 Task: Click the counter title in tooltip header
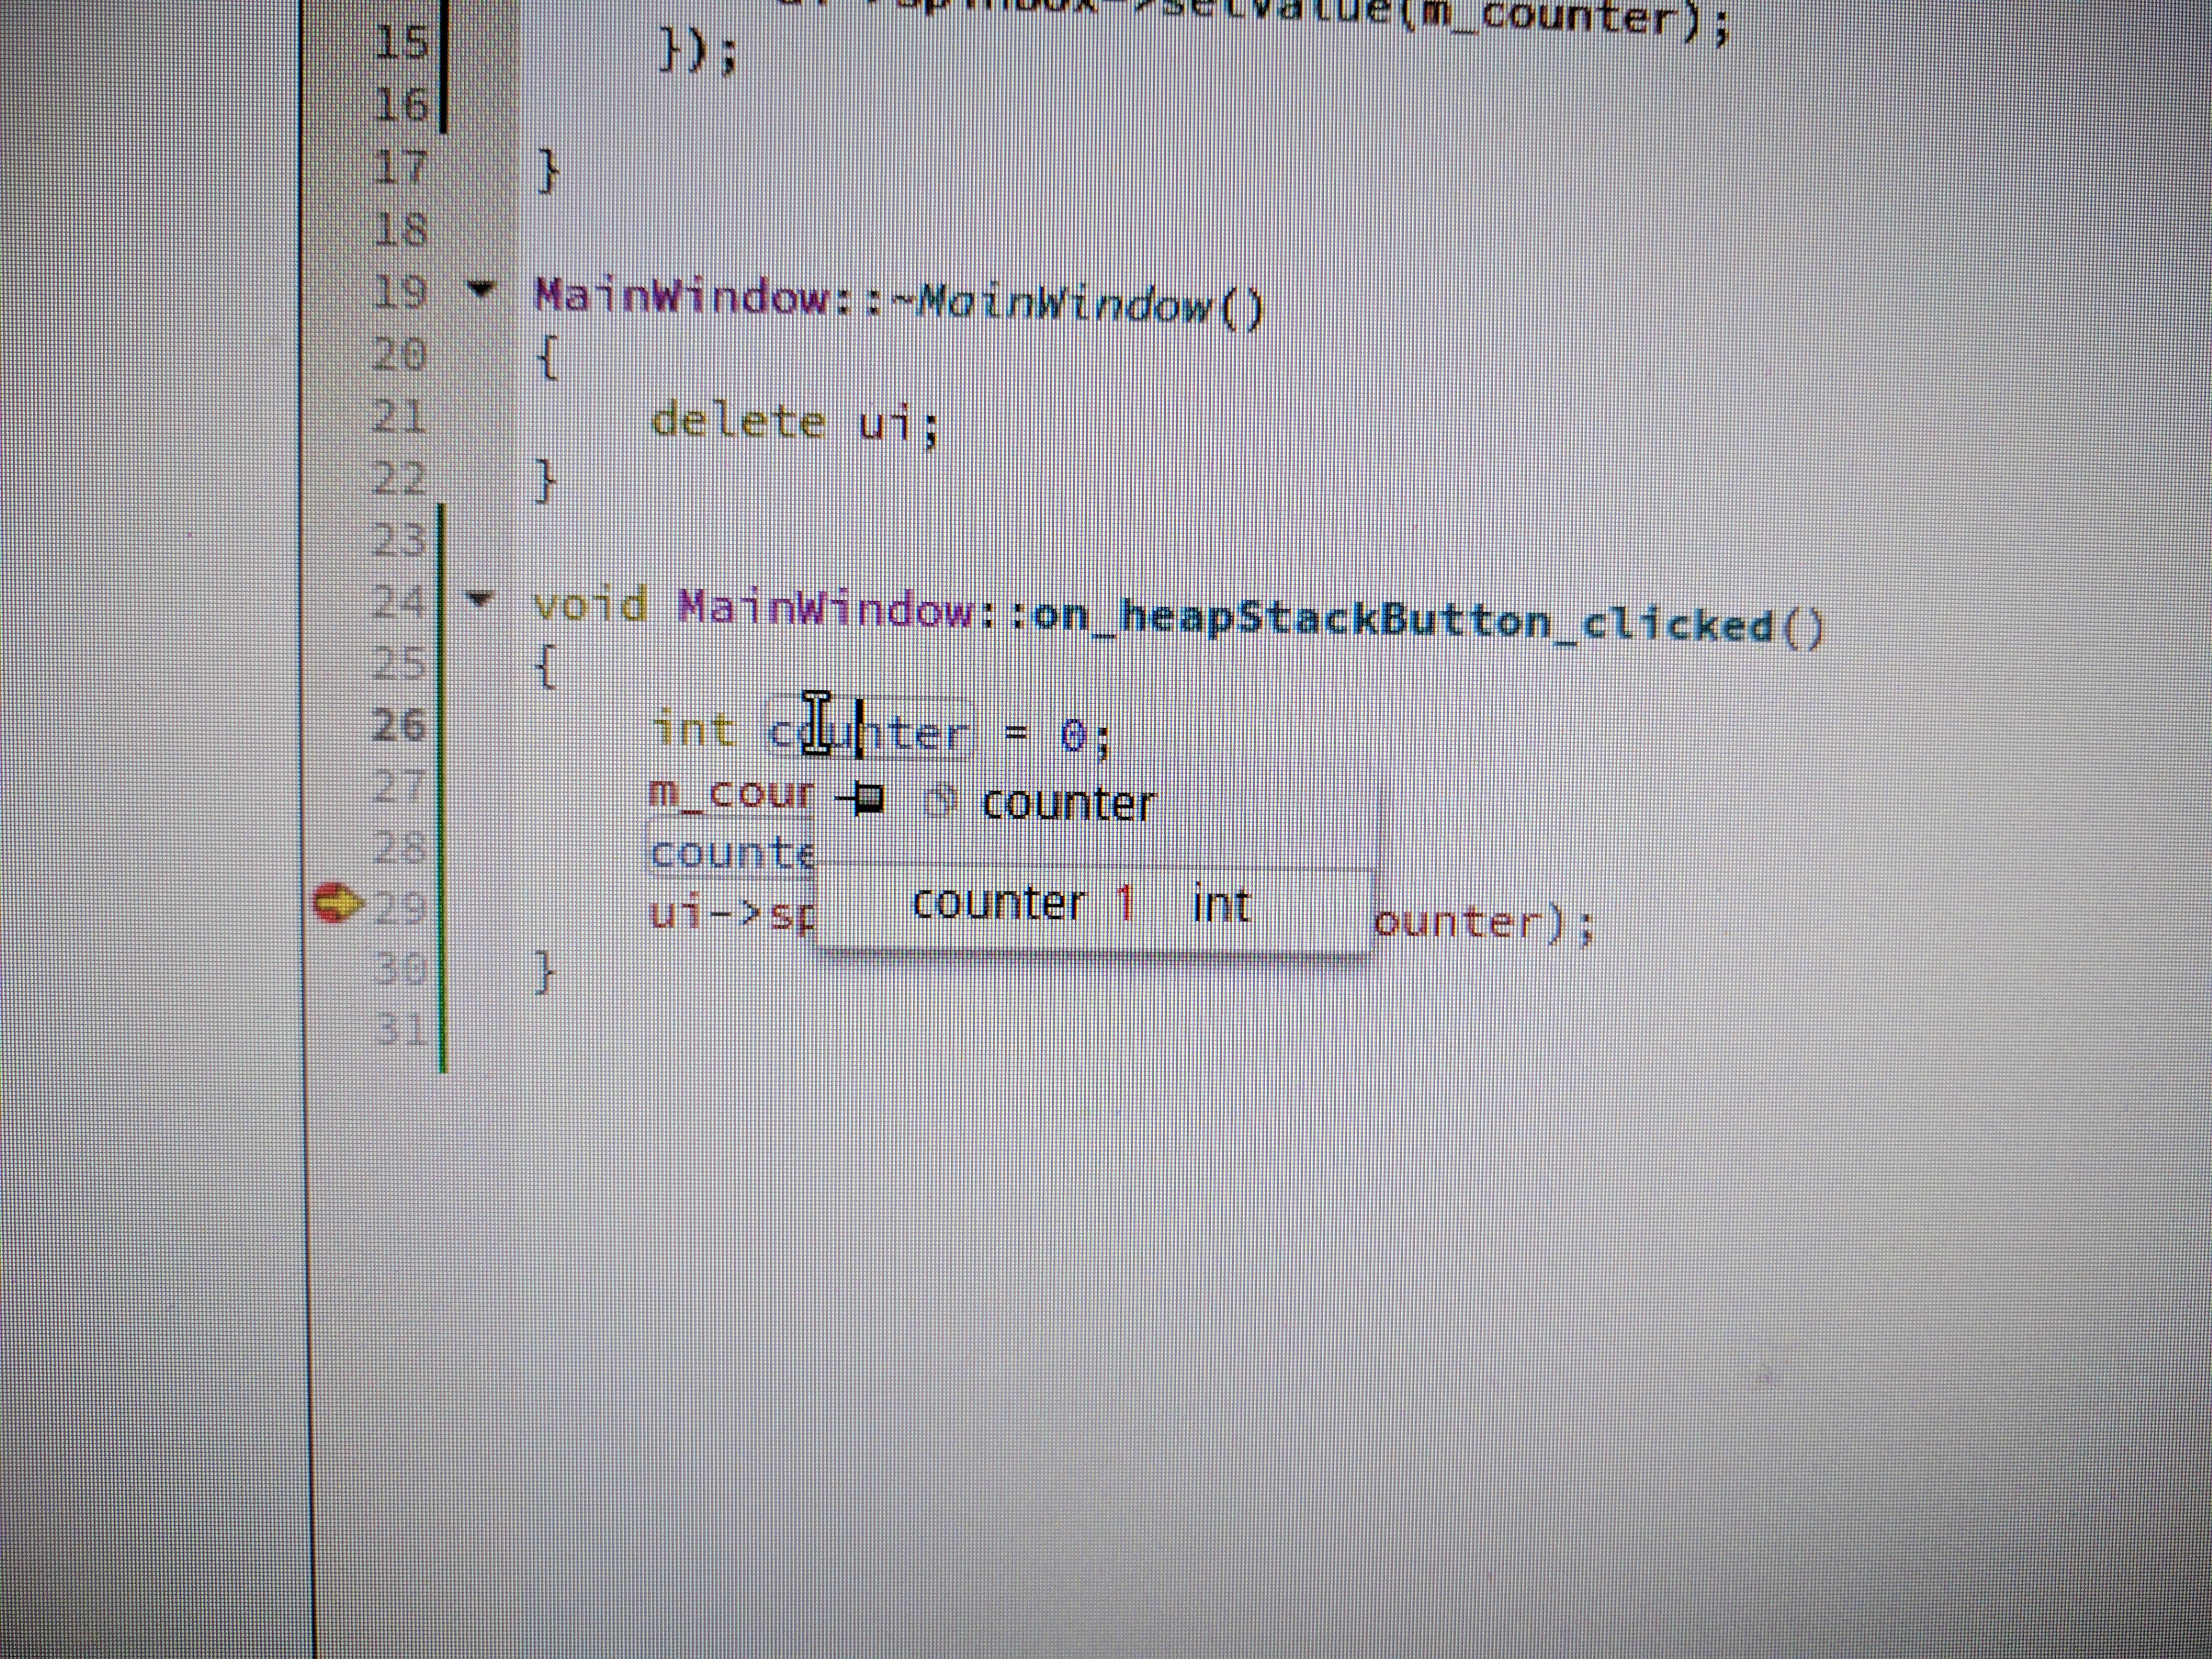[x=1069, y=804]
